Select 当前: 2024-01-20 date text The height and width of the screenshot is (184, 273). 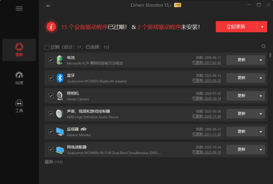click(208, 94)
